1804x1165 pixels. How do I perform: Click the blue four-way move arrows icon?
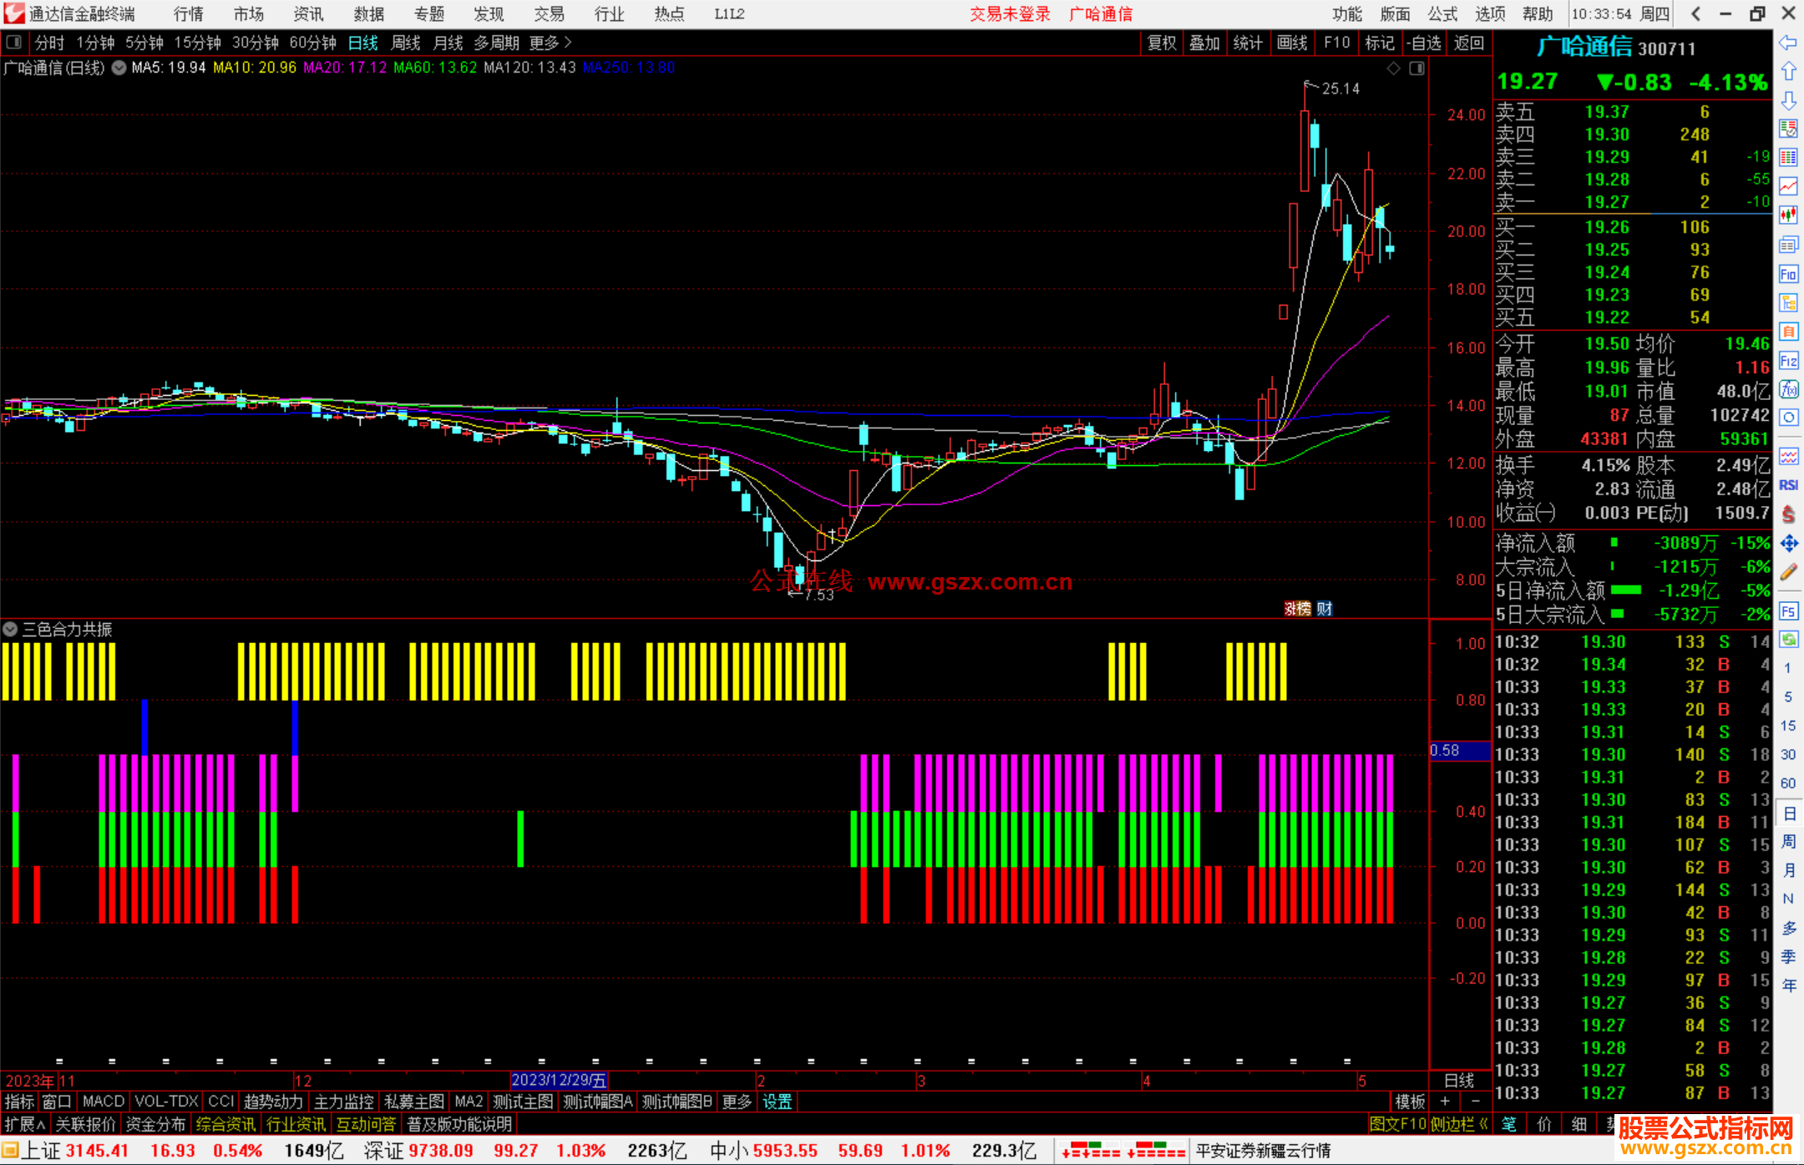point(1788,544)
